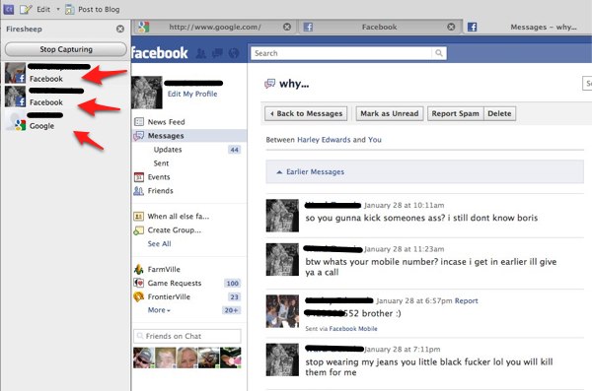The width and height of the screenshot is (592, 391).
Task: Open Events in the sidebar
Action: pos(159,177)
